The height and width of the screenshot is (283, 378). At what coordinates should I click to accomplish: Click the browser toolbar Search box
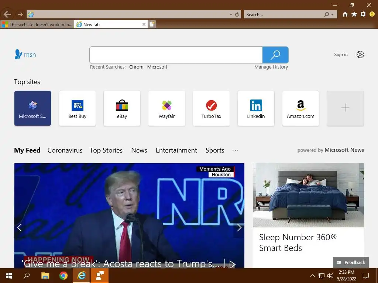(283, 15)
